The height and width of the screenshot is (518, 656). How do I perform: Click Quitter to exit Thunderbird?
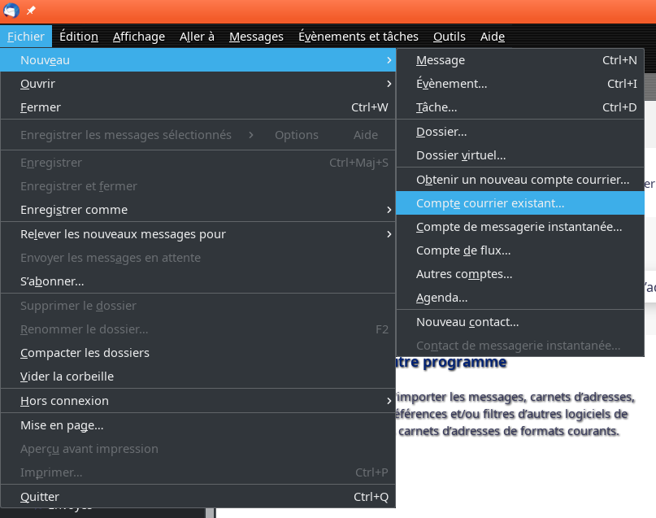pos(40,497)
